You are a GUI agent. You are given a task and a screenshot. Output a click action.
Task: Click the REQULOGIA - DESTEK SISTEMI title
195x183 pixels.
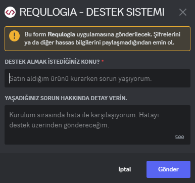click(x=92, y=12)
